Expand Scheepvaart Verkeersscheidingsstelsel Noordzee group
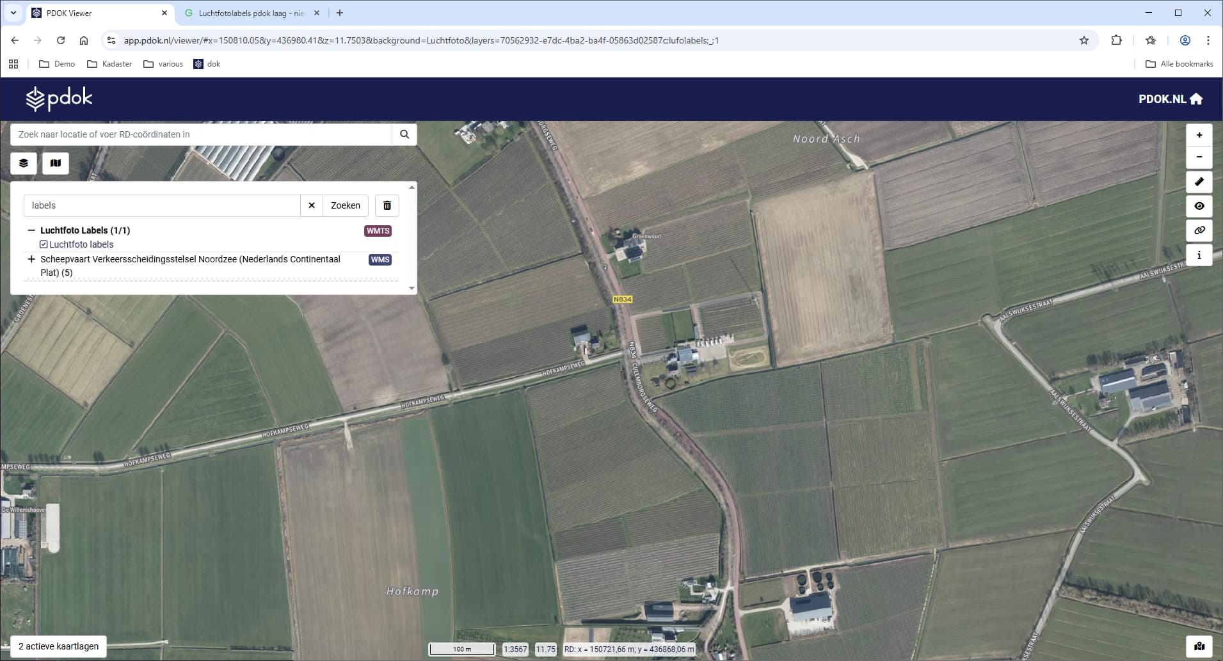The image size is (1223, 661). coord(31,259)
